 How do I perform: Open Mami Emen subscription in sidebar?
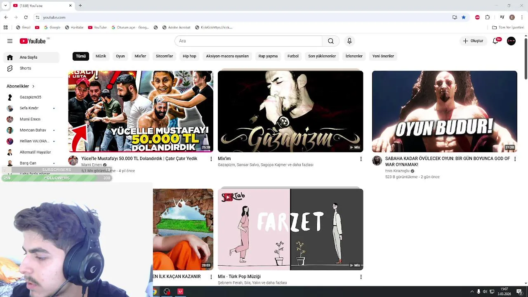pos(32,119)
